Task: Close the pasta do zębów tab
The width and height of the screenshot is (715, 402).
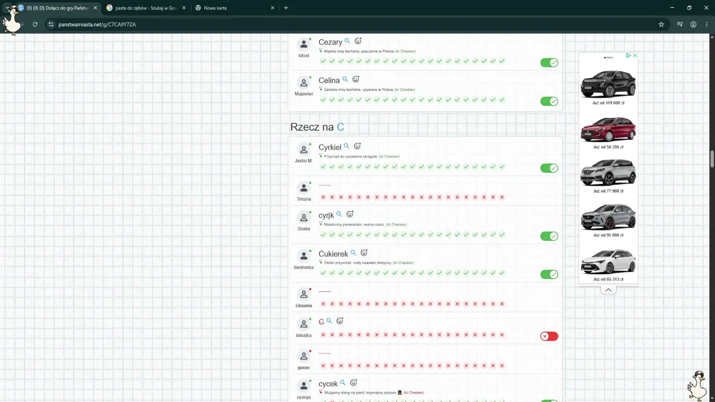Action: coord(184,8)
